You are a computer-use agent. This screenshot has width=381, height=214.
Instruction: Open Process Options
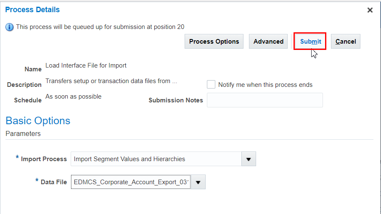click(214, 42)
